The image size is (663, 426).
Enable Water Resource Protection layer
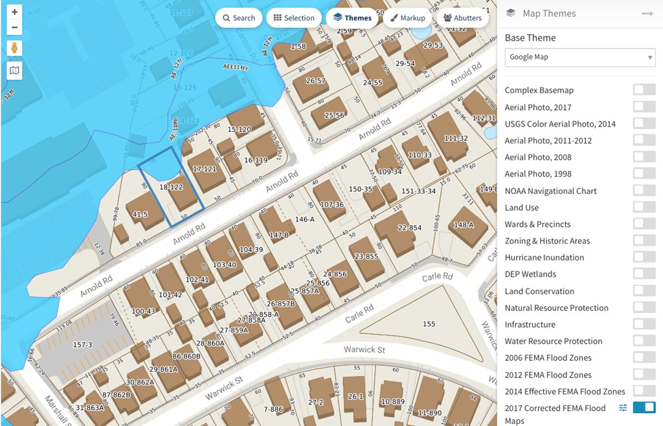coord(644,340)
